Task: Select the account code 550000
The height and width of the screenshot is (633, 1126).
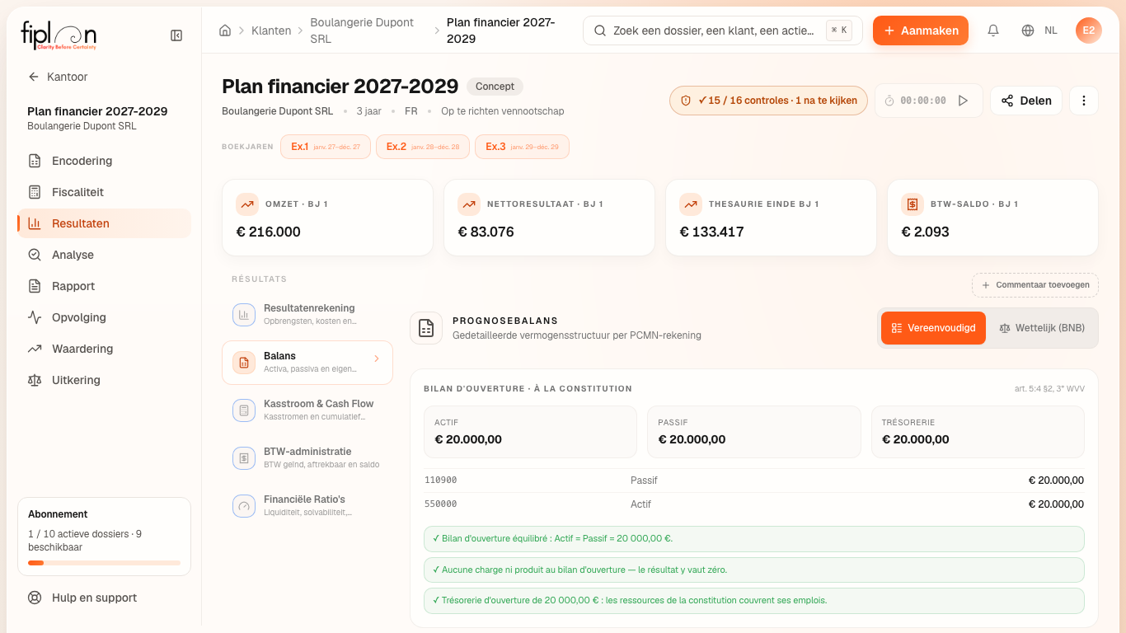Action: (x=441, y=504)
